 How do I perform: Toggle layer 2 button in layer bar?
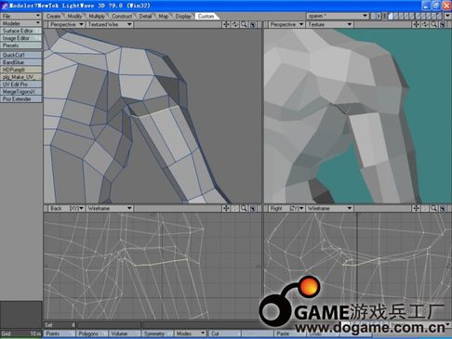(x=396, y=16)
